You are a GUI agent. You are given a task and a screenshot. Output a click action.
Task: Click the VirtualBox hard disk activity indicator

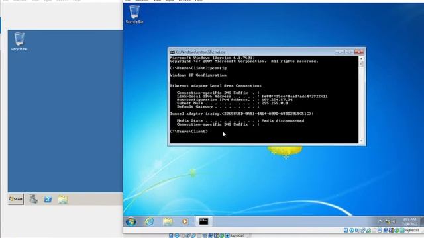click(x=346, y=231)
